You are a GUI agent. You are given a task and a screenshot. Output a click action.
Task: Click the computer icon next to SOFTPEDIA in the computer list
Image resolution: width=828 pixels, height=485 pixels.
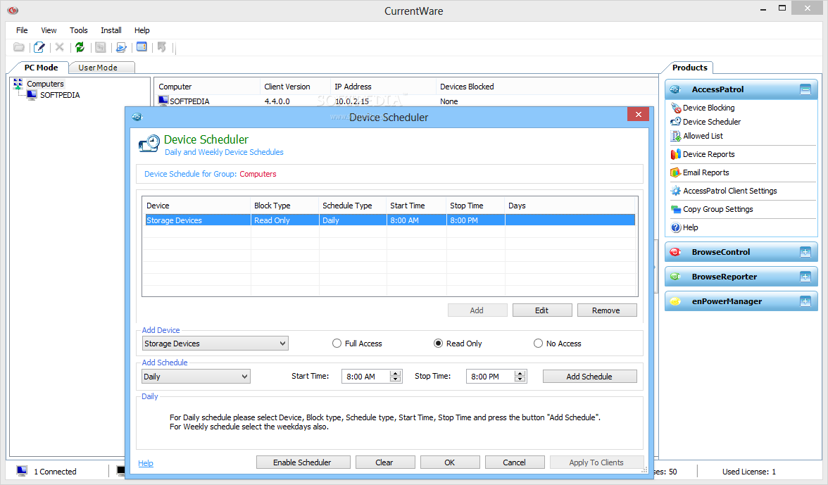pyautogui.click(x=163, y=101)
